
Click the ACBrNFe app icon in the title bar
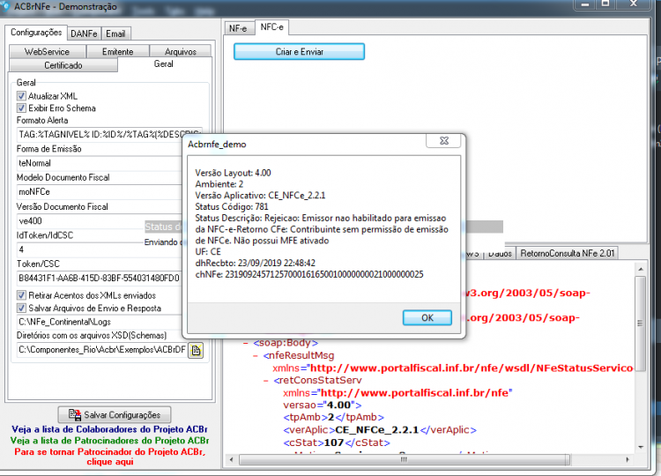5,5
